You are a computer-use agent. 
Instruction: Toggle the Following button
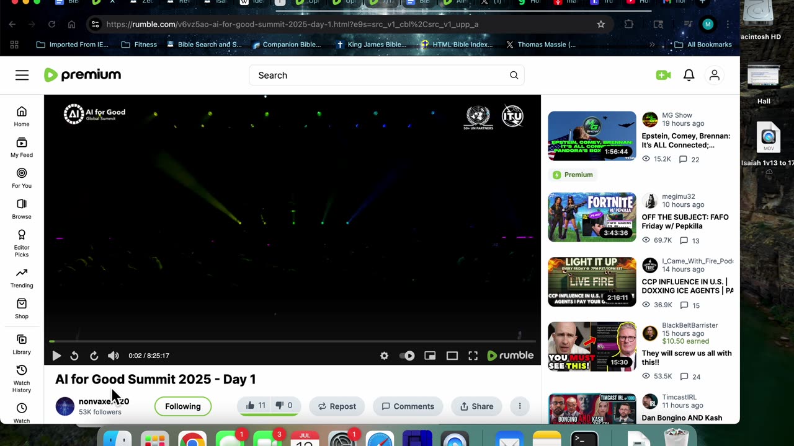tap(183, 406)
